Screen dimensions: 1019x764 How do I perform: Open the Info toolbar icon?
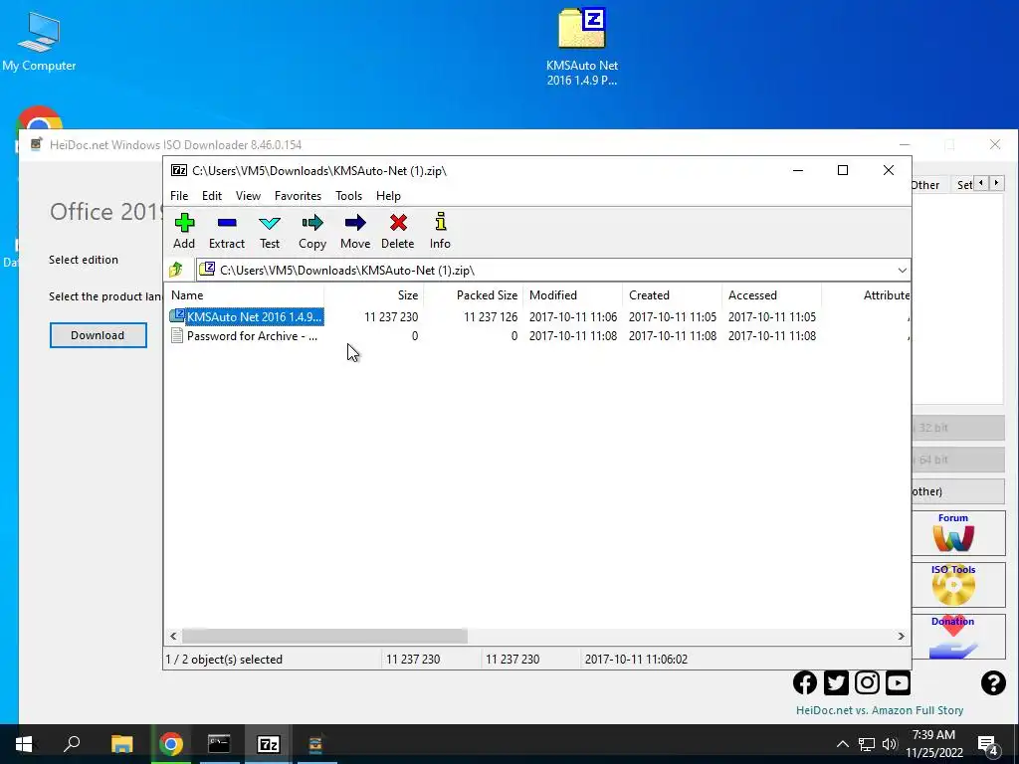[x=440, y=231]
